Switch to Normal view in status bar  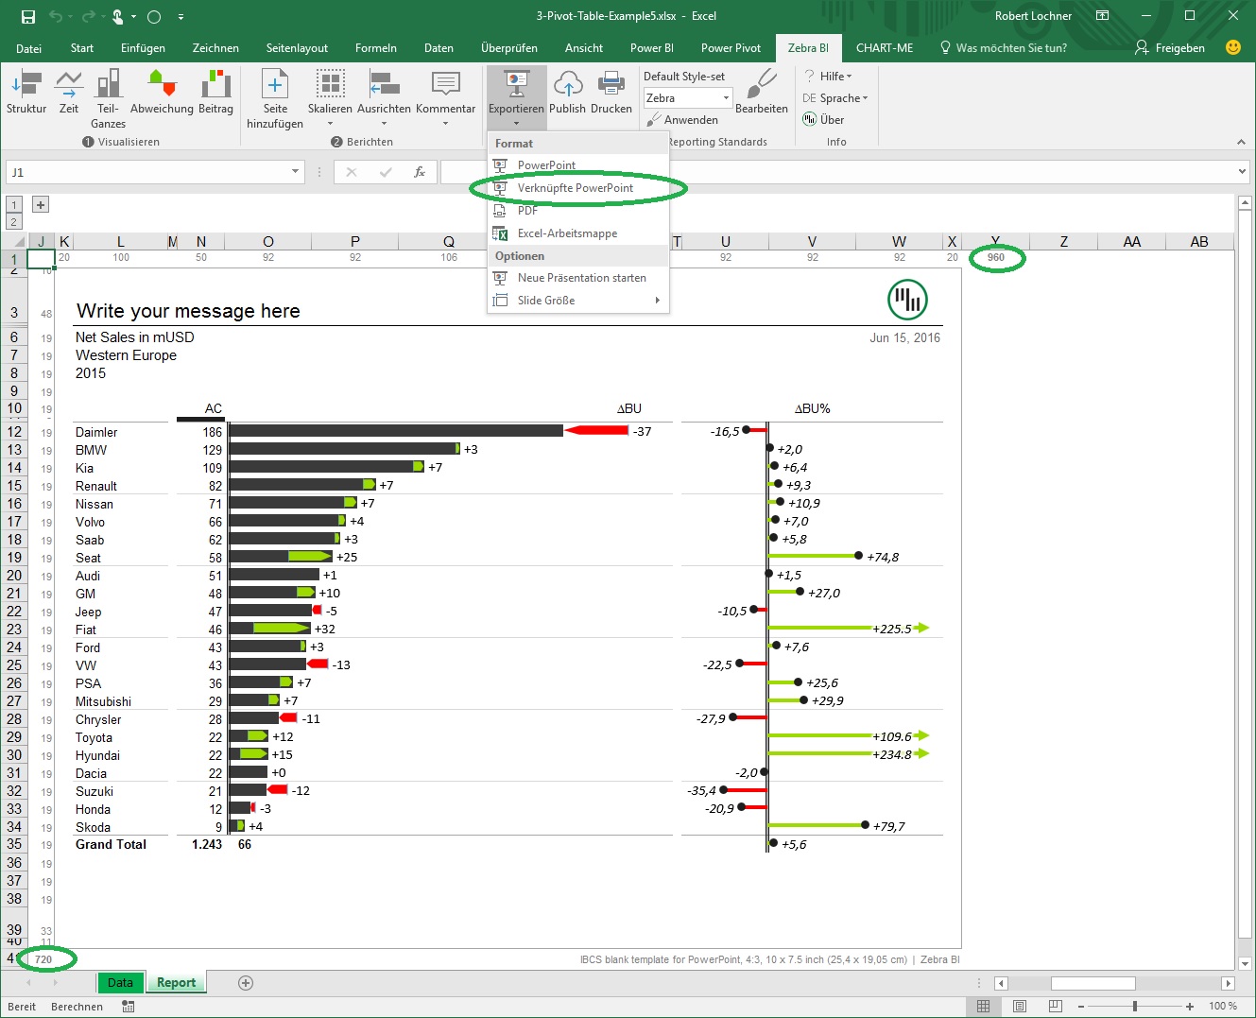[984, 1007]
